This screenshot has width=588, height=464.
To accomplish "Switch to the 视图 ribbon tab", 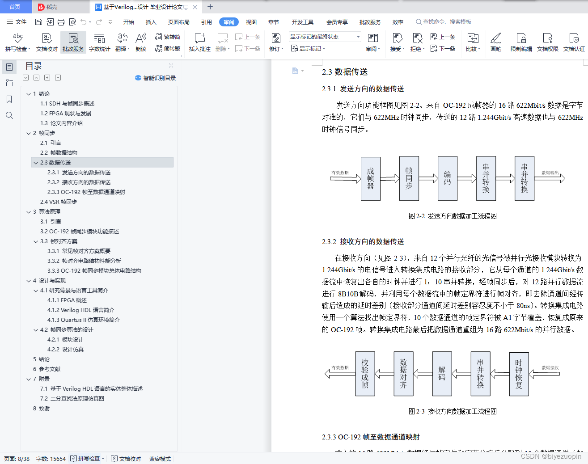I will (x=251, y=22).
